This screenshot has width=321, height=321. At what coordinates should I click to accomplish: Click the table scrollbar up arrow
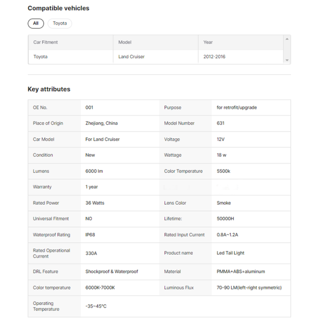[287, 39]
